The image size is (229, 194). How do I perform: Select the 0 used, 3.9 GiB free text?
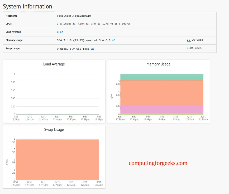tap(73, 49)
